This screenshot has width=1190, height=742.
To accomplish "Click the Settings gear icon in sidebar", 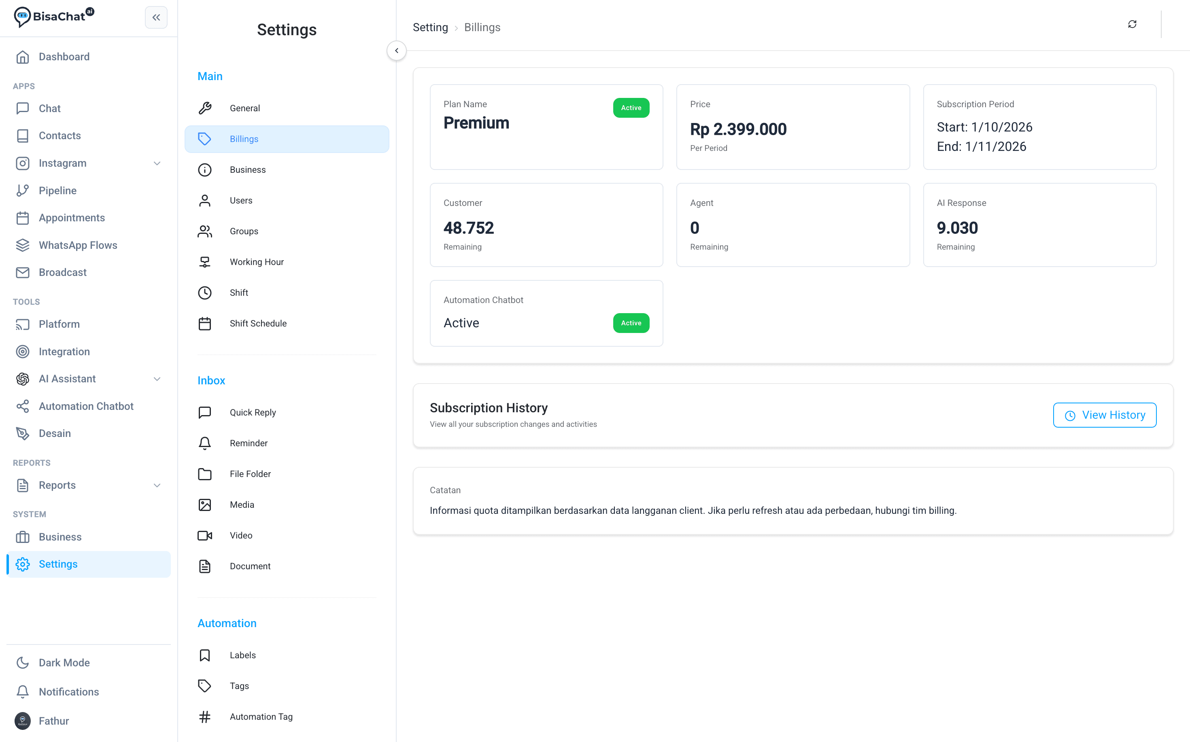I will [23, 564].
